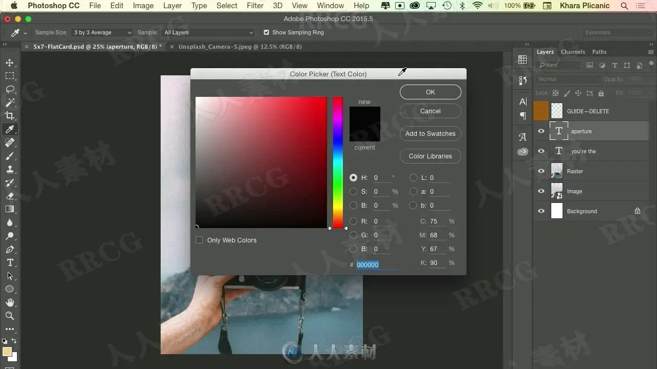Select the Rectangular Marquee tool
This screenshot has width=657, height=369.
click(10, 76)
